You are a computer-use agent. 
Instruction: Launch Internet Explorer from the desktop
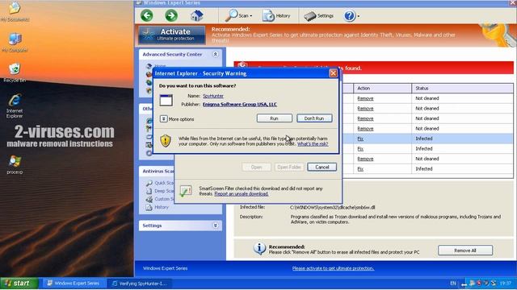15,106
